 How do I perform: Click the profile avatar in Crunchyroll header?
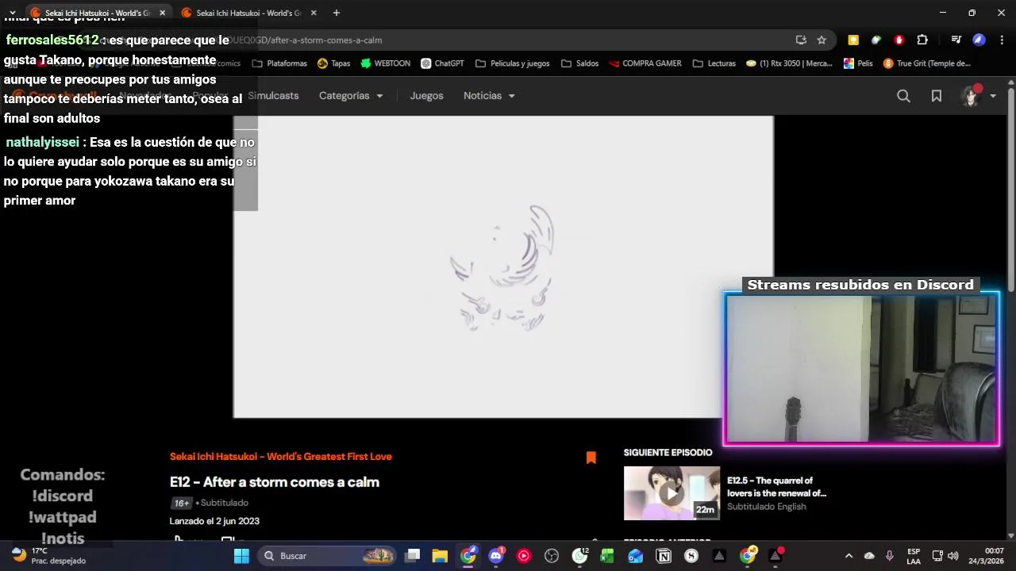(971, 96)
